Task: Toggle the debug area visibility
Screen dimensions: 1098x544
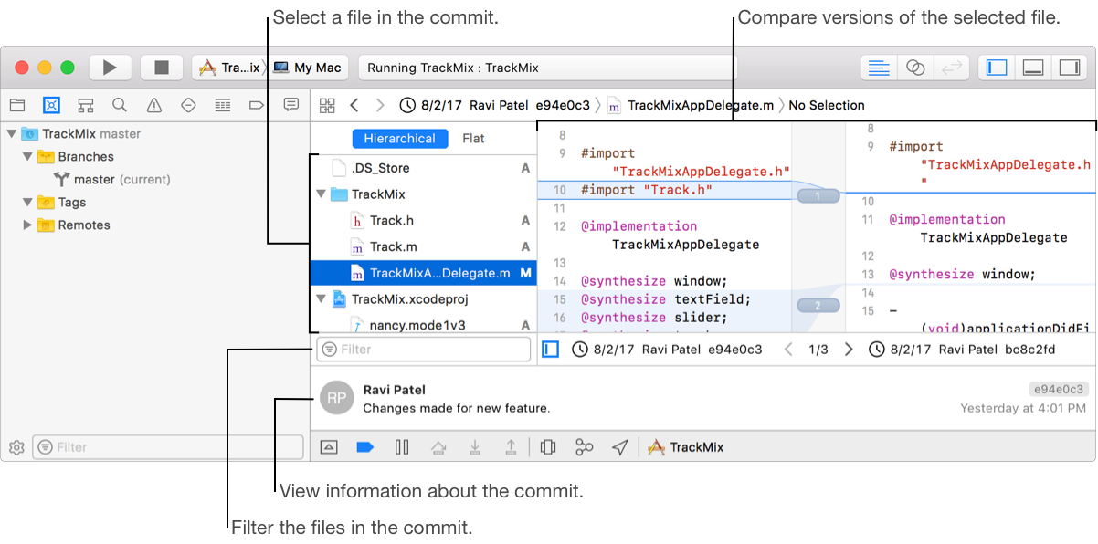Action: click(x=1033, y=68)
